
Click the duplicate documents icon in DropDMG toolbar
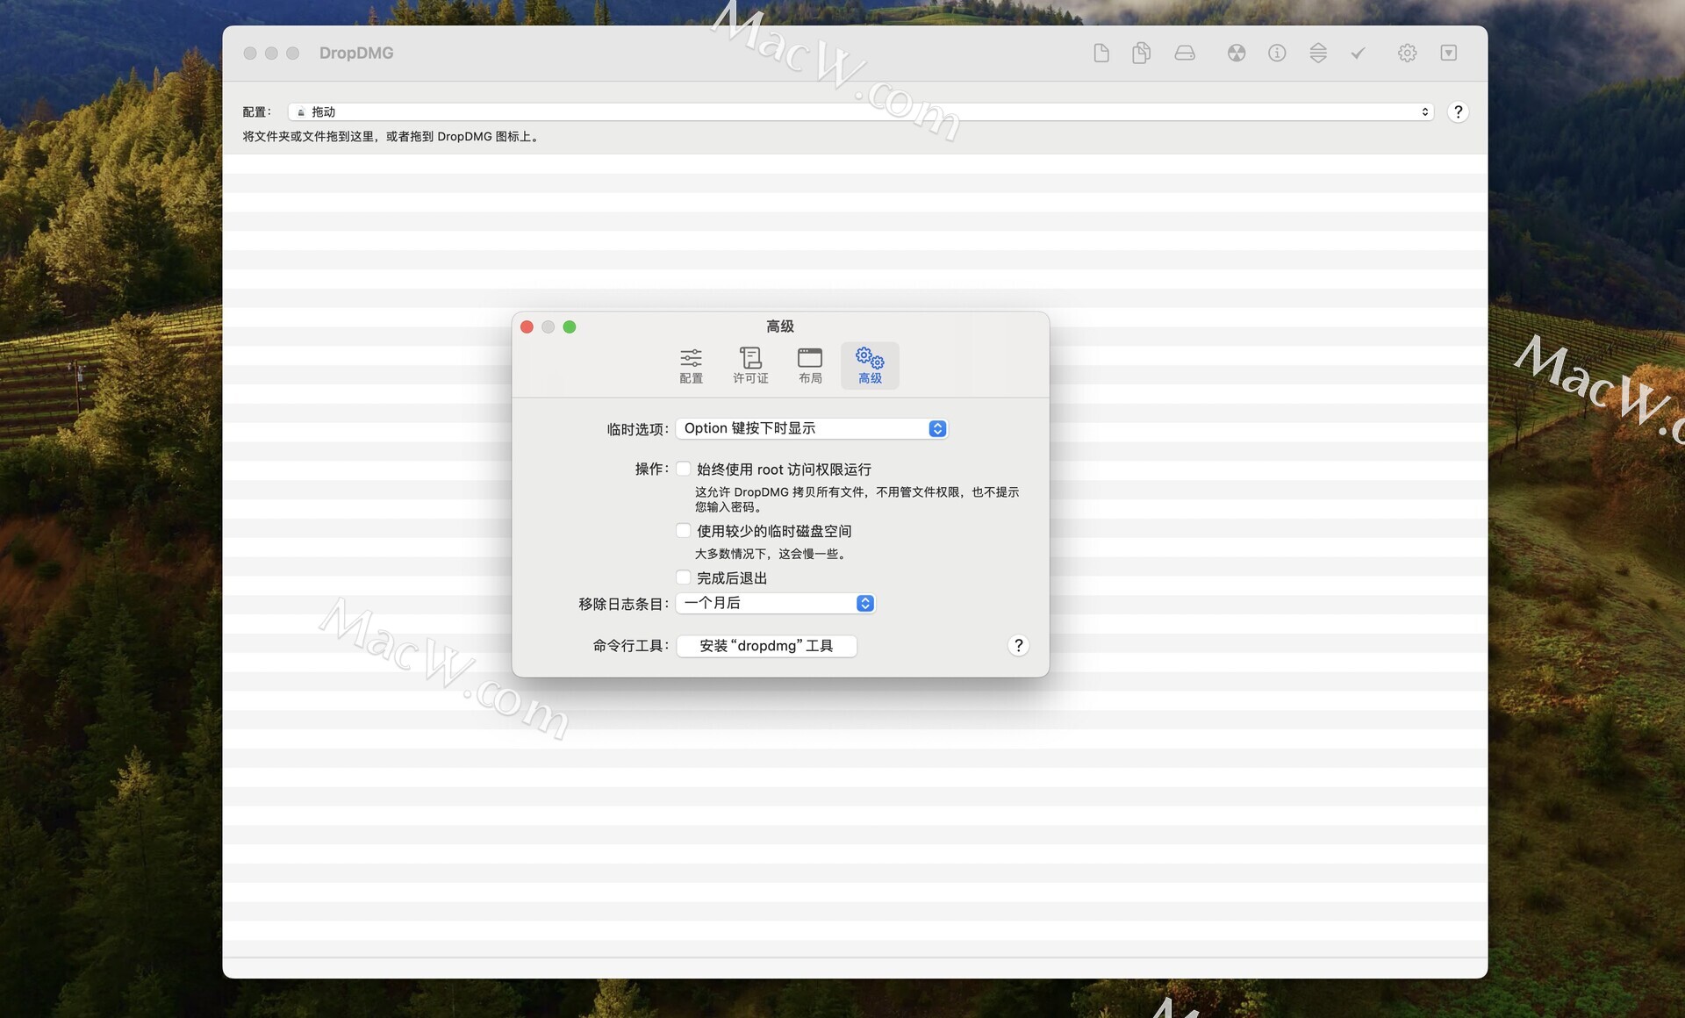click(x=1141, y=54)
